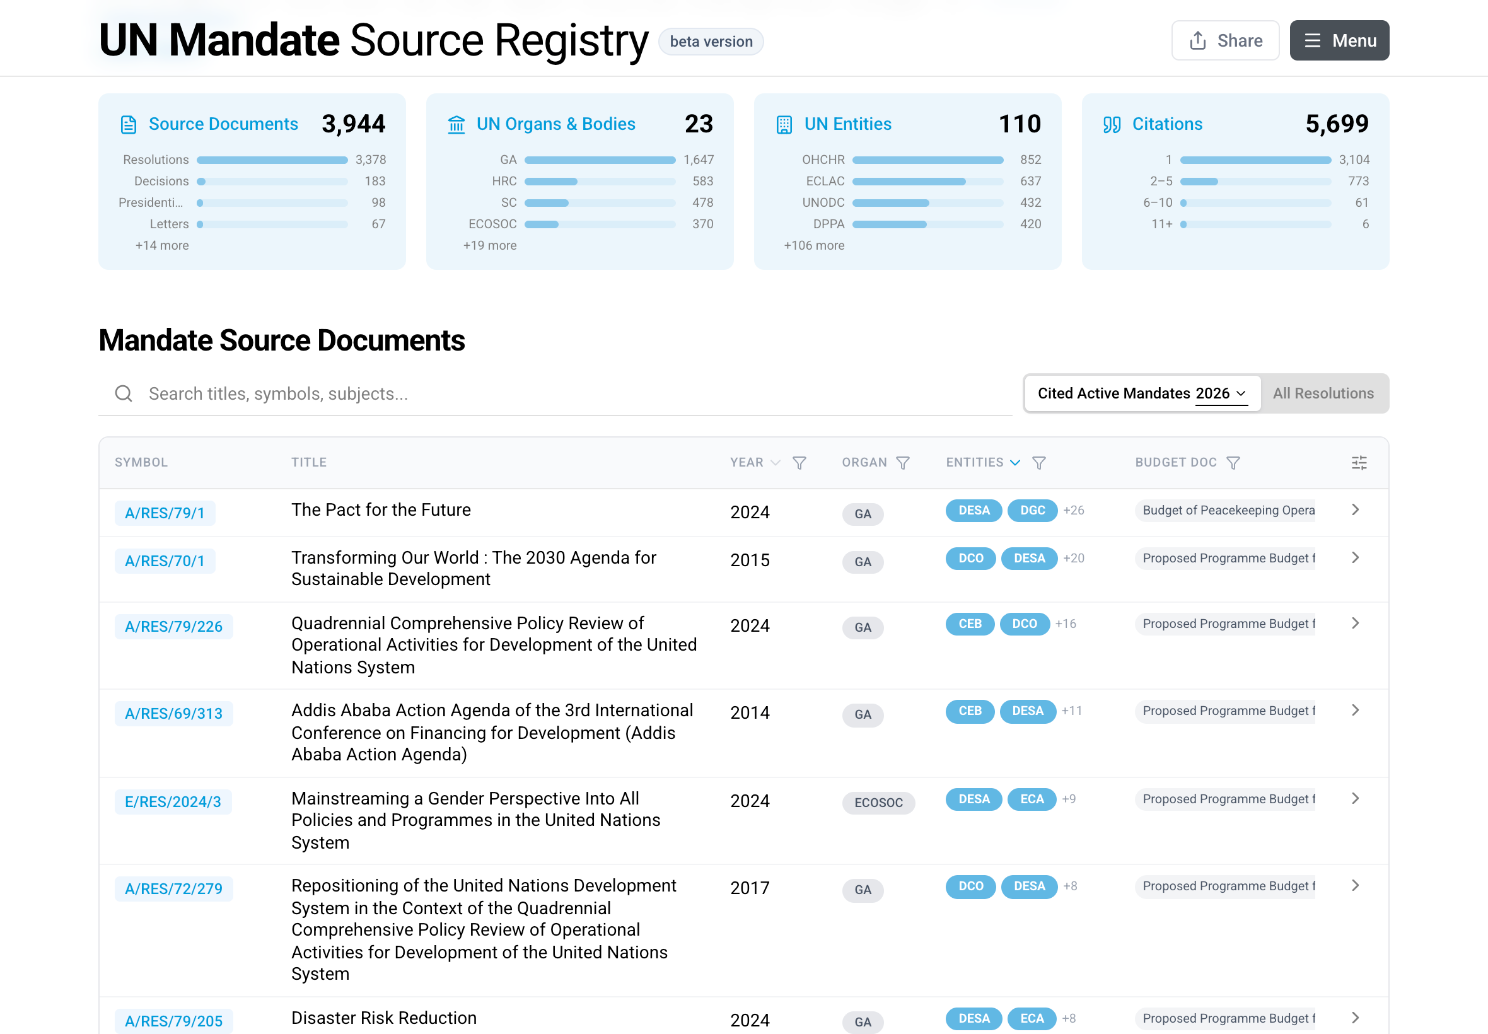Click the Source Documents heading
The height and width of the screenshot is (1034, 1488).
coord(223,124)
